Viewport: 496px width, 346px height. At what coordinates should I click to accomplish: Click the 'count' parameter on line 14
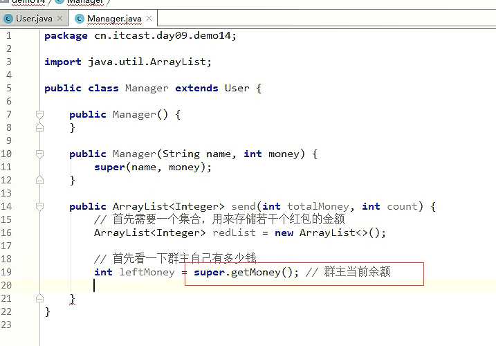tap(402, 206)
